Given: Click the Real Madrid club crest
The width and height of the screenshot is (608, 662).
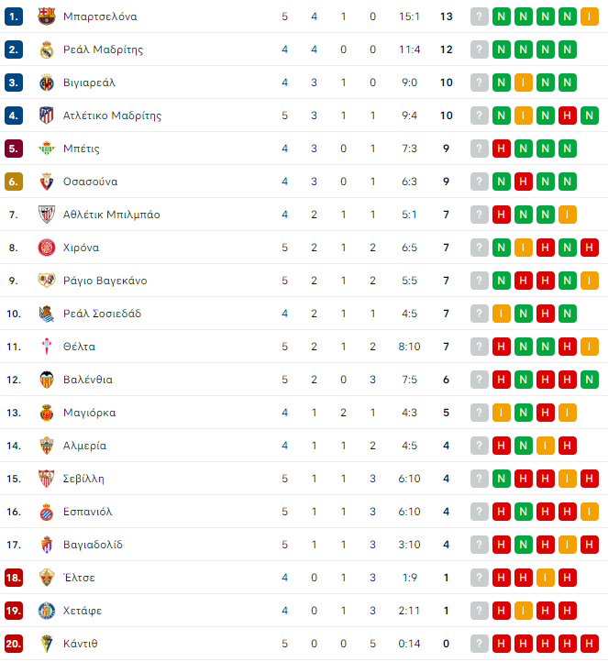Looking at the screenshot, I should point(47,50).
